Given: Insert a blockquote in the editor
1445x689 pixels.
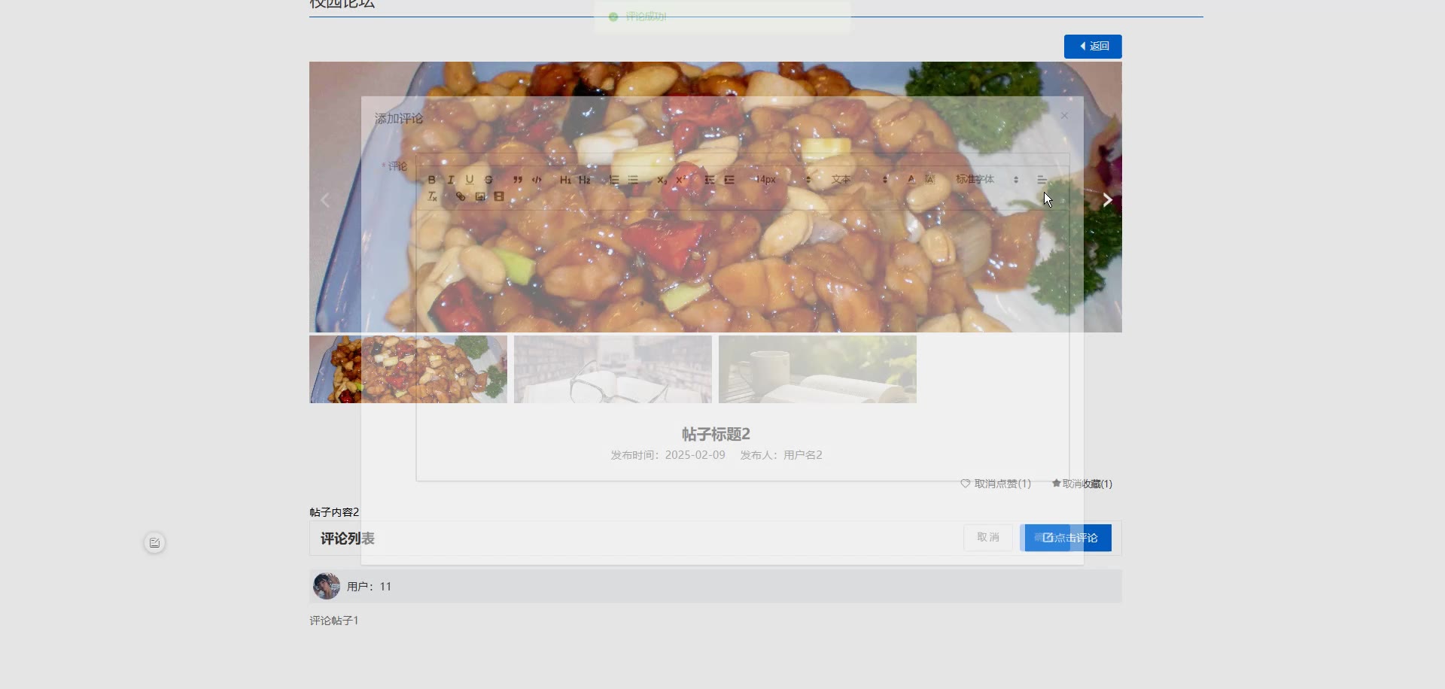Looking at the screenshot, I should coord(517,180).
